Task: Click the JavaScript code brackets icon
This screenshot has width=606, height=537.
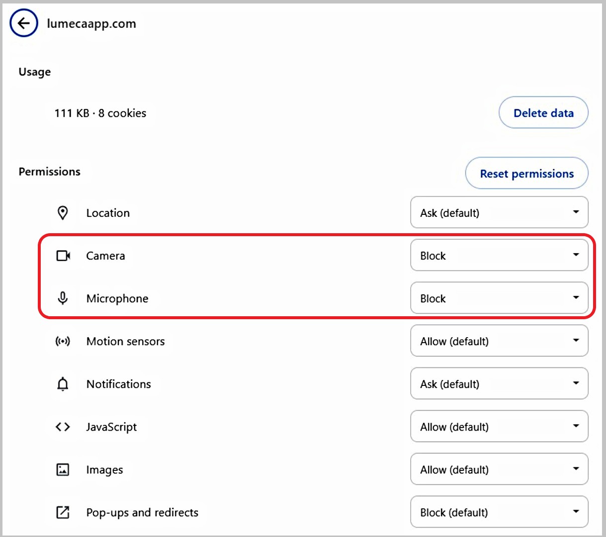Action: (x=63, y=427)
